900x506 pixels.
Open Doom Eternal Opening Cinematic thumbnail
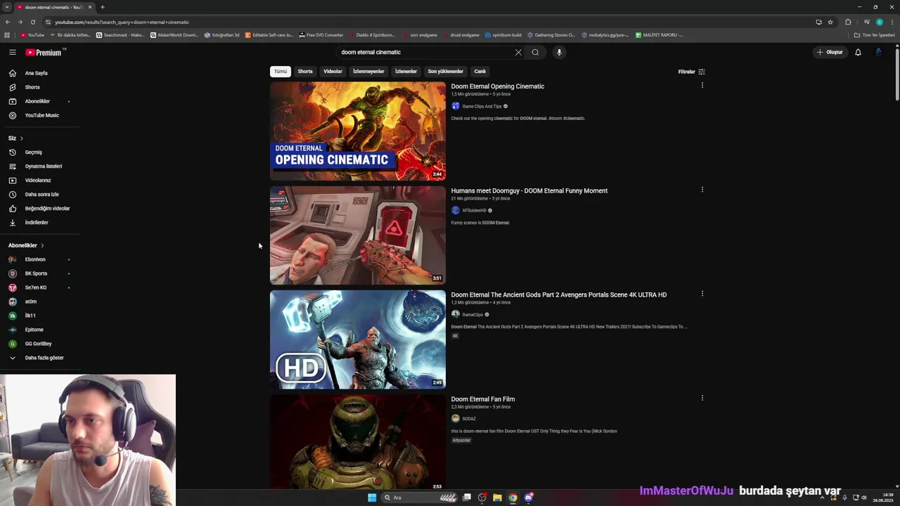[358, 131]
